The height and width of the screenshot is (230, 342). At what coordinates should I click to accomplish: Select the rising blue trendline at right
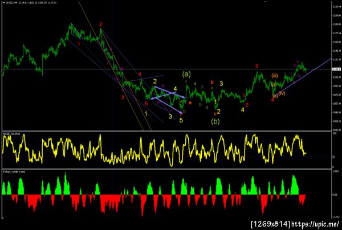[x=303, y=76]
